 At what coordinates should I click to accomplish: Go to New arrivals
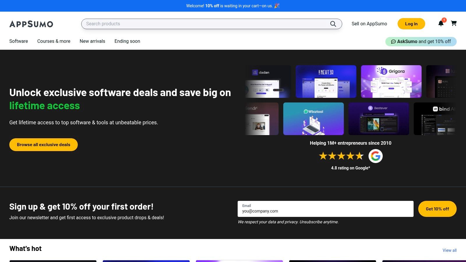tap(92, 41)
